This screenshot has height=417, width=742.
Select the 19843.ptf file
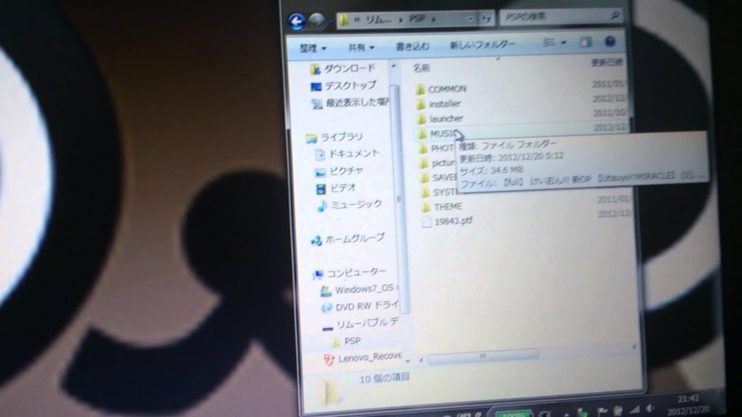[x=447, y=221]
